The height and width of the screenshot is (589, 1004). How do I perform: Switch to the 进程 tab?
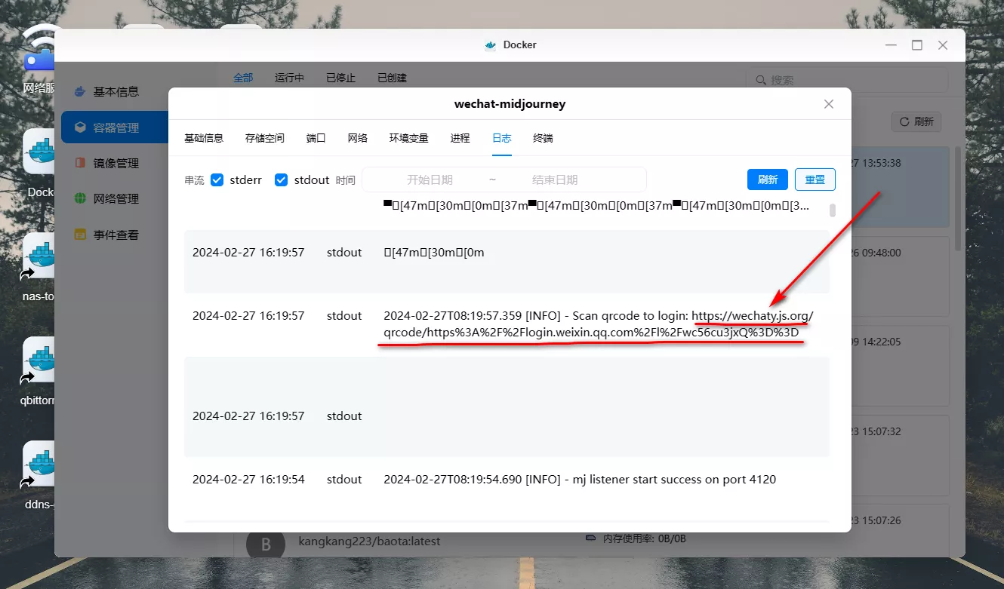pyautogui.click(x=460, y=138)
